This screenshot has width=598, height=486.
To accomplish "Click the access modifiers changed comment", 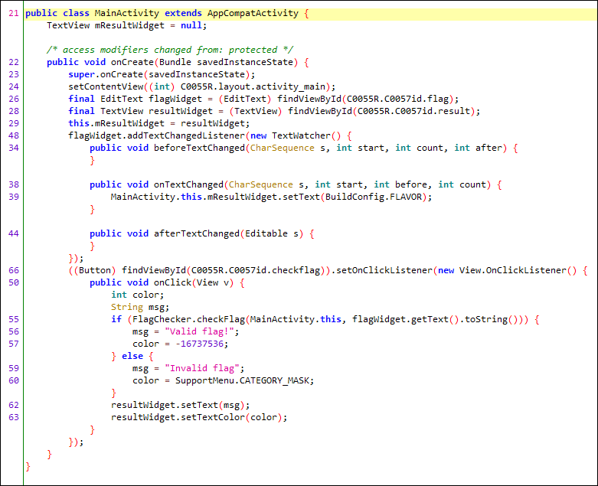I will pos(170,50).
